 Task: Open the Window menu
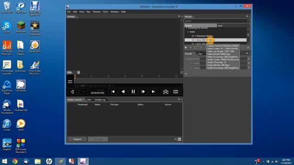click(x=114, y=12)
